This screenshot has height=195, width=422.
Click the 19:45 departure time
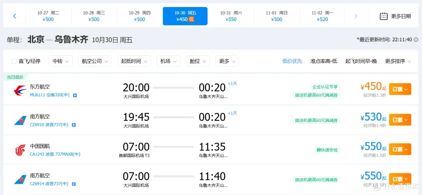click(x=136, y=117)
